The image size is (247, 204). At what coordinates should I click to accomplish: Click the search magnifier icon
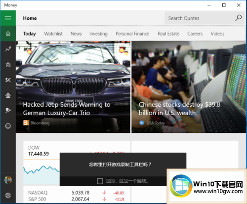pos(238,18)
